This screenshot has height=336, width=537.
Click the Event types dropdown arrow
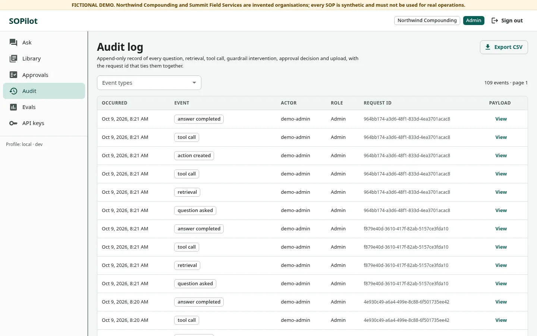[194, 83]
